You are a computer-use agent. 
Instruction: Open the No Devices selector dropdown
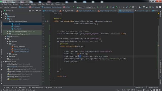(x=90, y=7)
